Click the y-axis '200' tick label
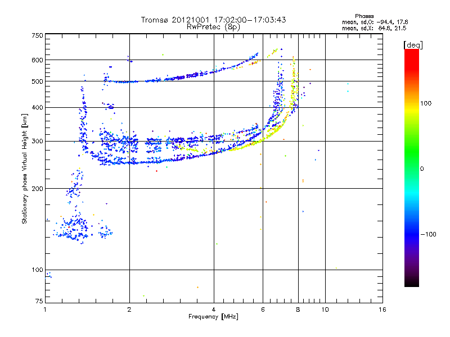The image size is (450, 337). (x=37, y=189)
